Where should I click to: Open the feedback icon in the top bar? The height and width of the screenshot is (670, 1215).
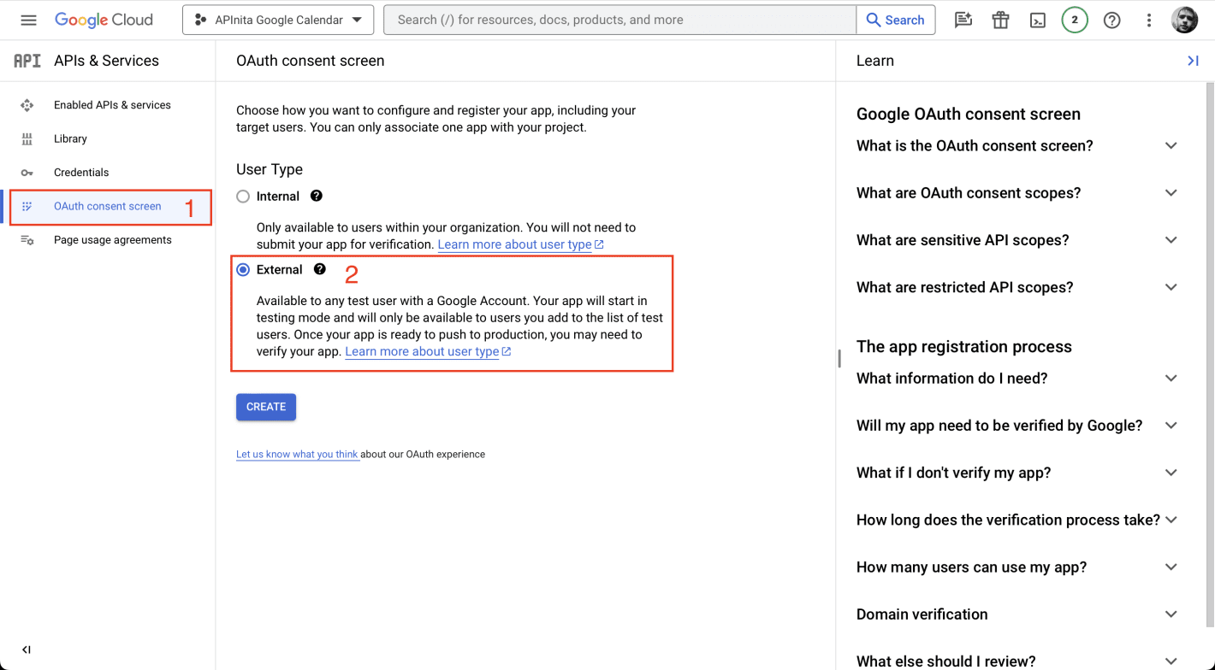pyautogui.click(x=963, y=19)
